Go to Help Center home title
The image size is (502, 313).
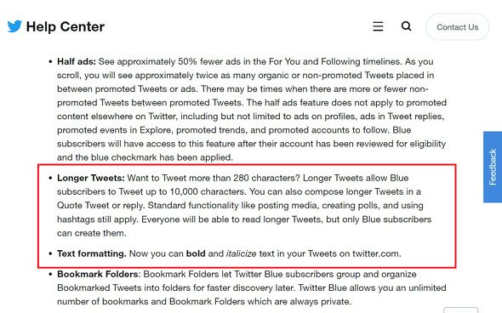(66, 26)
